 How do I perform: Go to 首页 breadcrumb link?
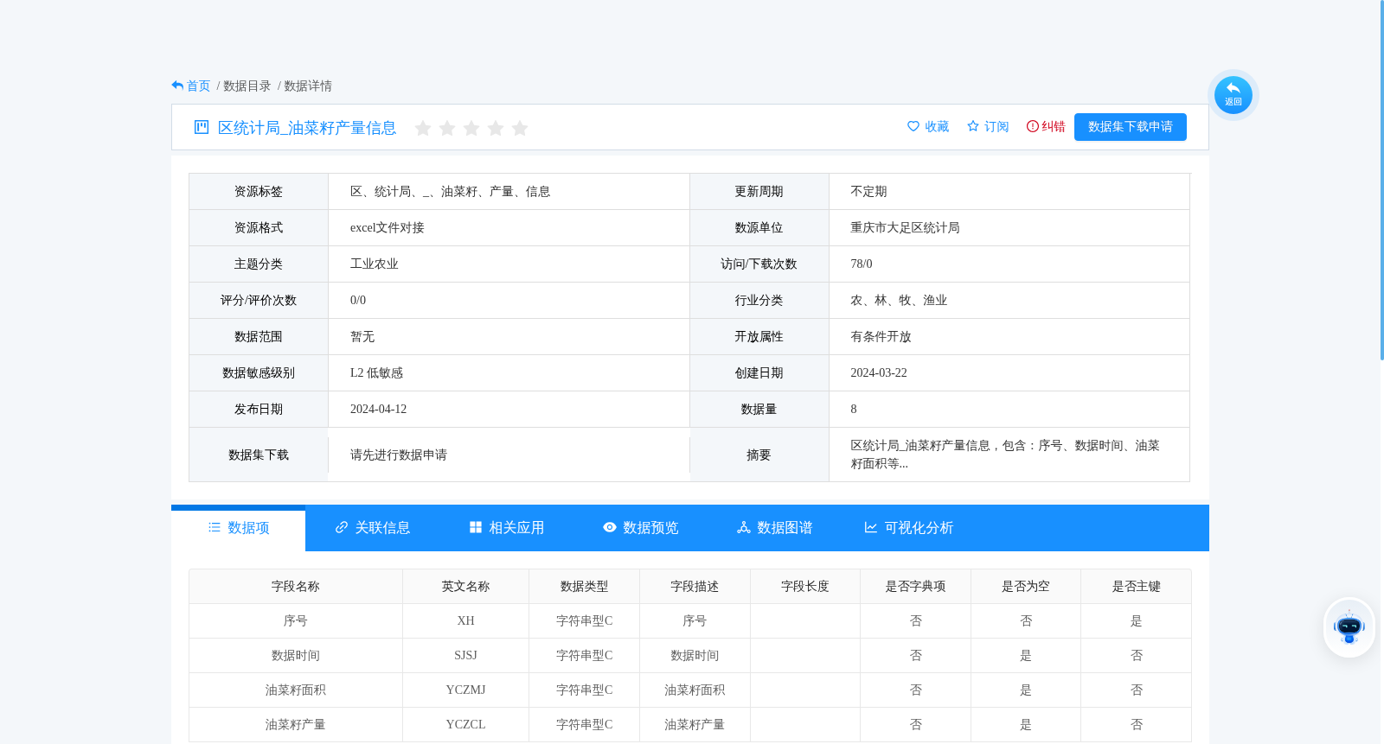tap(198, 86)
